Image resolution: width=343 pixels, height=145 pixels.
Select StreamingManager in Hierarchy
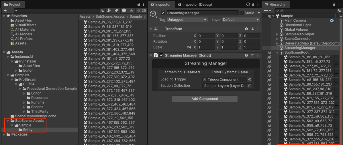300,48
